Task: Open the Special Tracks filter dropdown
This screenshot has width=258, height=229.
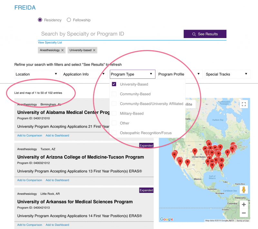Action: 228,74
